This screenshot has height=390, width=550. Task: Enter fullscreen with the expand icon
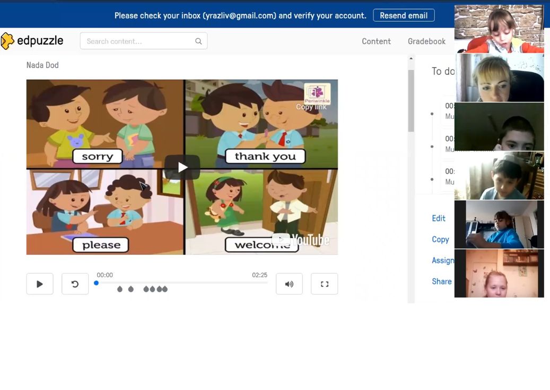[324, 284]
